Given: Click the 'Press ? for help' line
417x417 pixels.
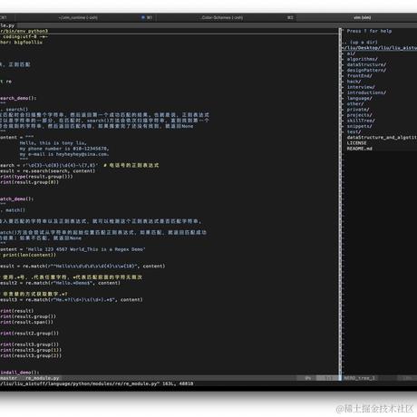Looking at the screenshot, I should [369, 31].
